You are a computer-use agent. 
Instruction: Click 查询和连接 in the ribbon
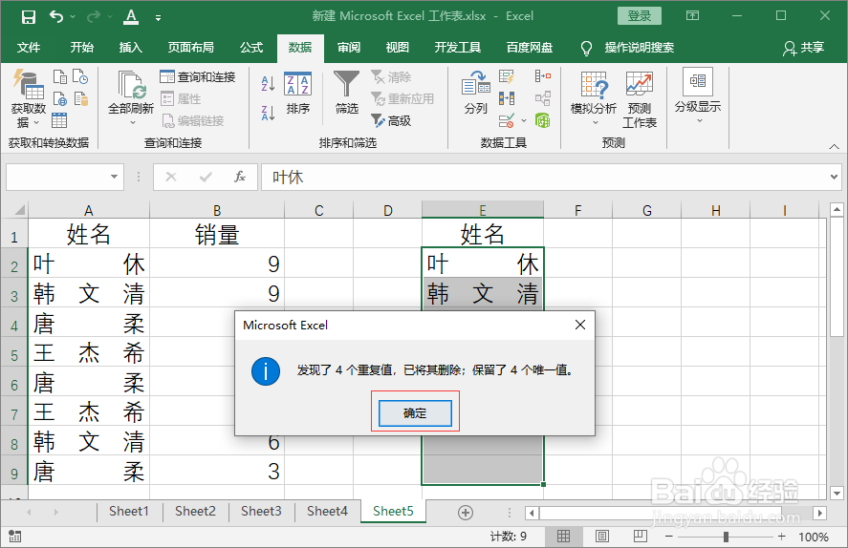point(198,77)
